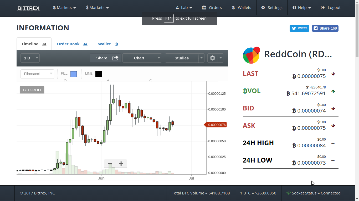The image size is (359, 201).
Task: Expand the 1 D interval dropdown arrow
Action: point(37,58)
